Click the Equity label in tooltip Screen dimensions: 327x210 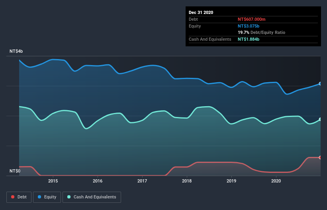195,26
